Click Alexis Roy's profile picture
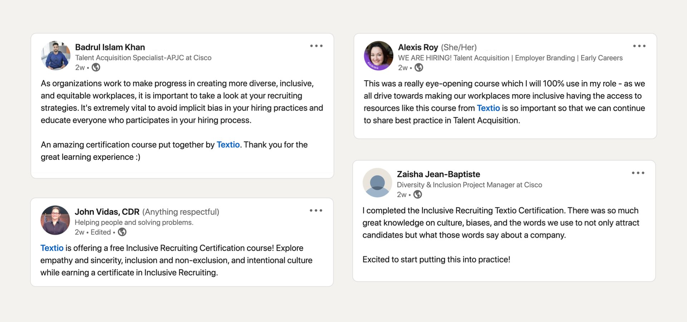 378,55
